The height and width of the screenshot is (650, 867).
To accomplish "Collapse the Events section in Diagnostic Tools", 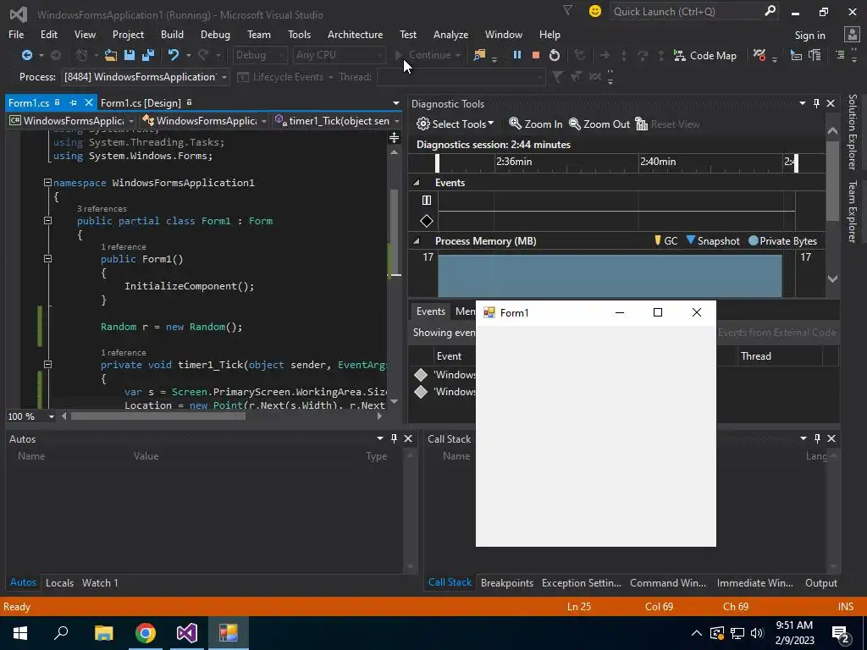I will tap(417, 183).
